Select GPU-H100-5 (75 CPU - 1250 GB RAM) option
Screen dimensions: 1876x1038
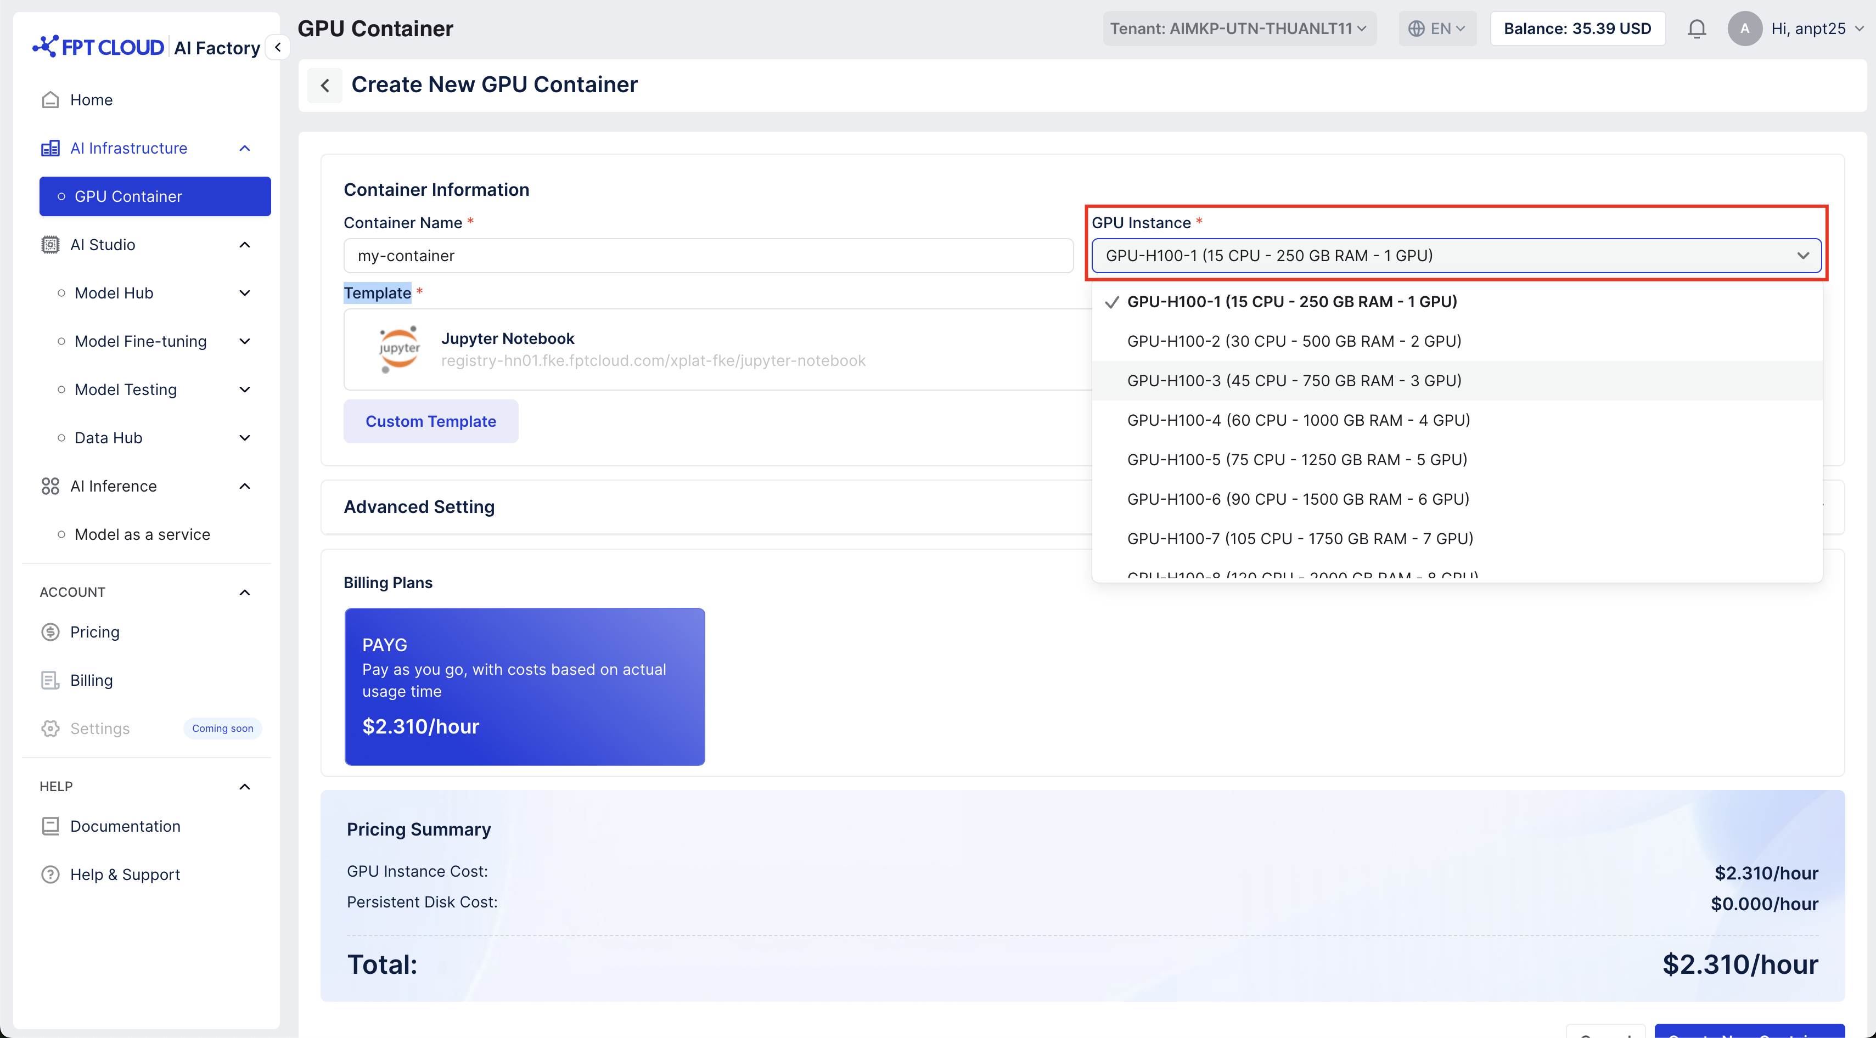1457,459
